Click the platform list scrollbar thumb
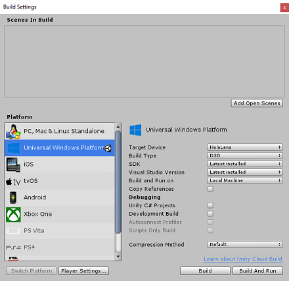 [x=118, y=182]
